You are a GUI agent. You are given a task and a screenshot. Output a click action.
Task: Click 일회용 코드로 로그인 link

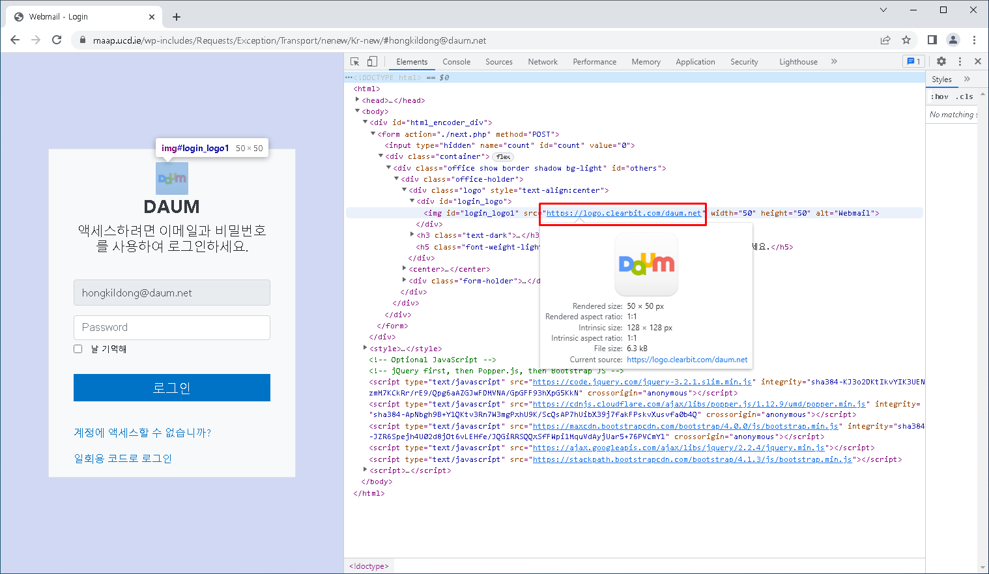pos(123,458)
